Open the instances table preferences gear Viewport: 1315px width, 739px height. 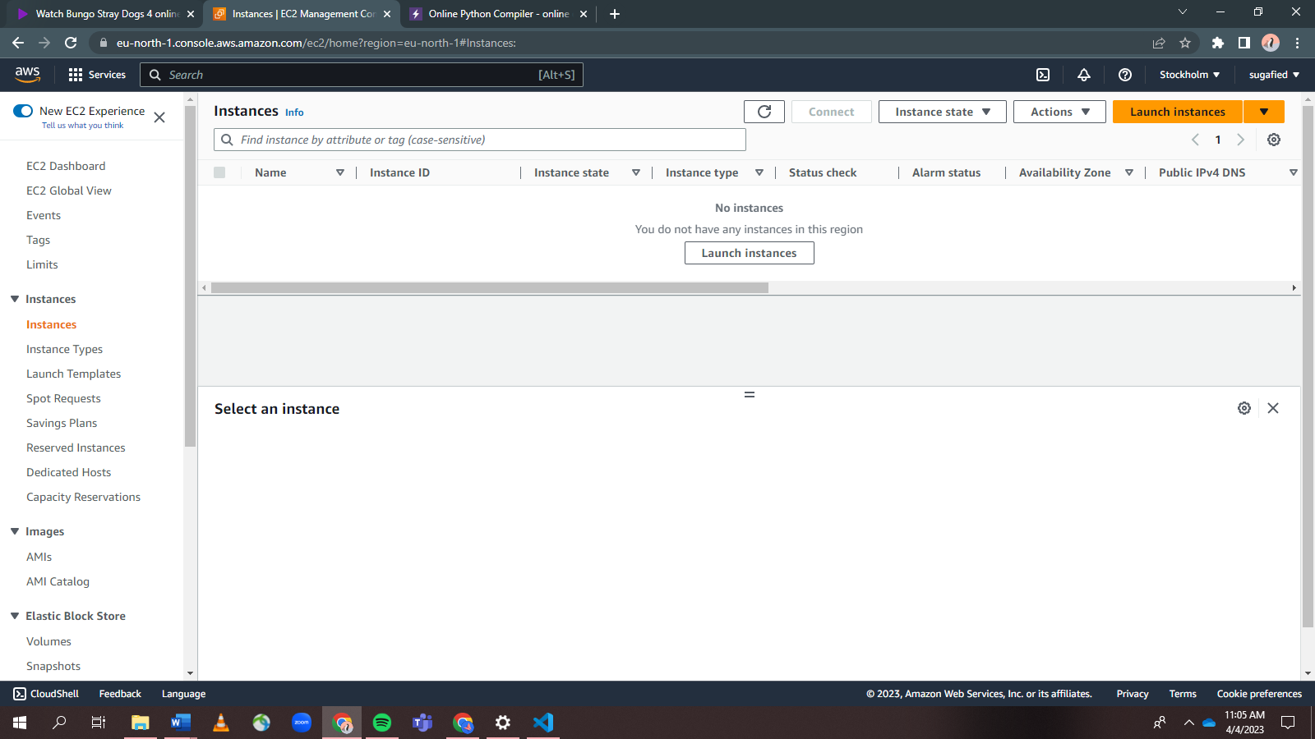(x=1273, y=140)
